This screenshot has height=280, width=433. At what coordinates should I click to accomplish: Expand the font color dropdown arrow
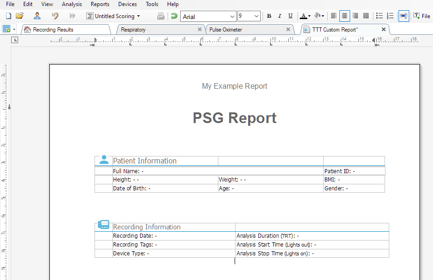309,16
